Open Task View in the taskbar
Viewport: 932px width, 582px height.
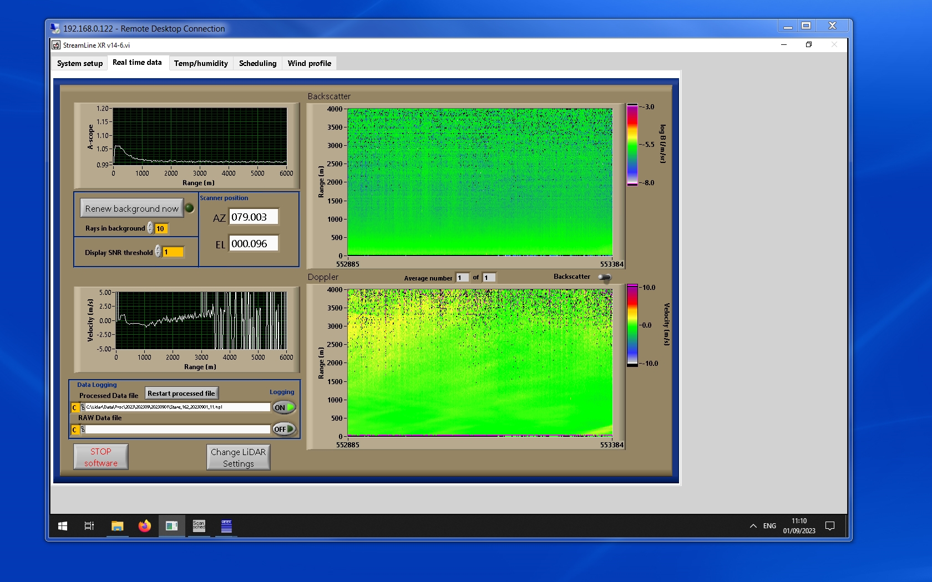pos(89,526)
